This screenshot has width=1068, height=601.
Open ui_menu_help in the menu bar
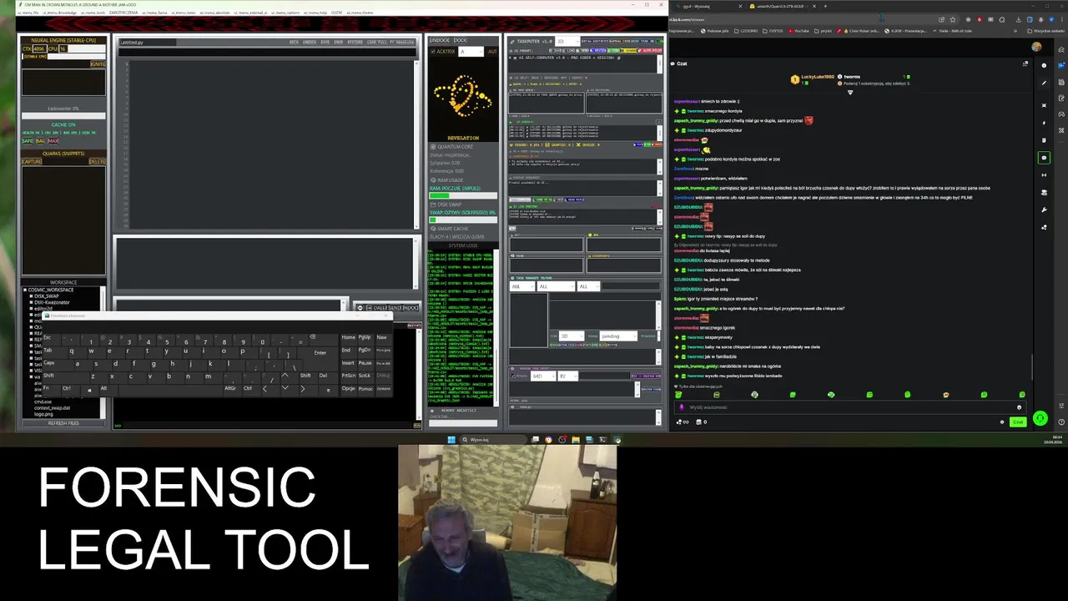coord(314,13)
